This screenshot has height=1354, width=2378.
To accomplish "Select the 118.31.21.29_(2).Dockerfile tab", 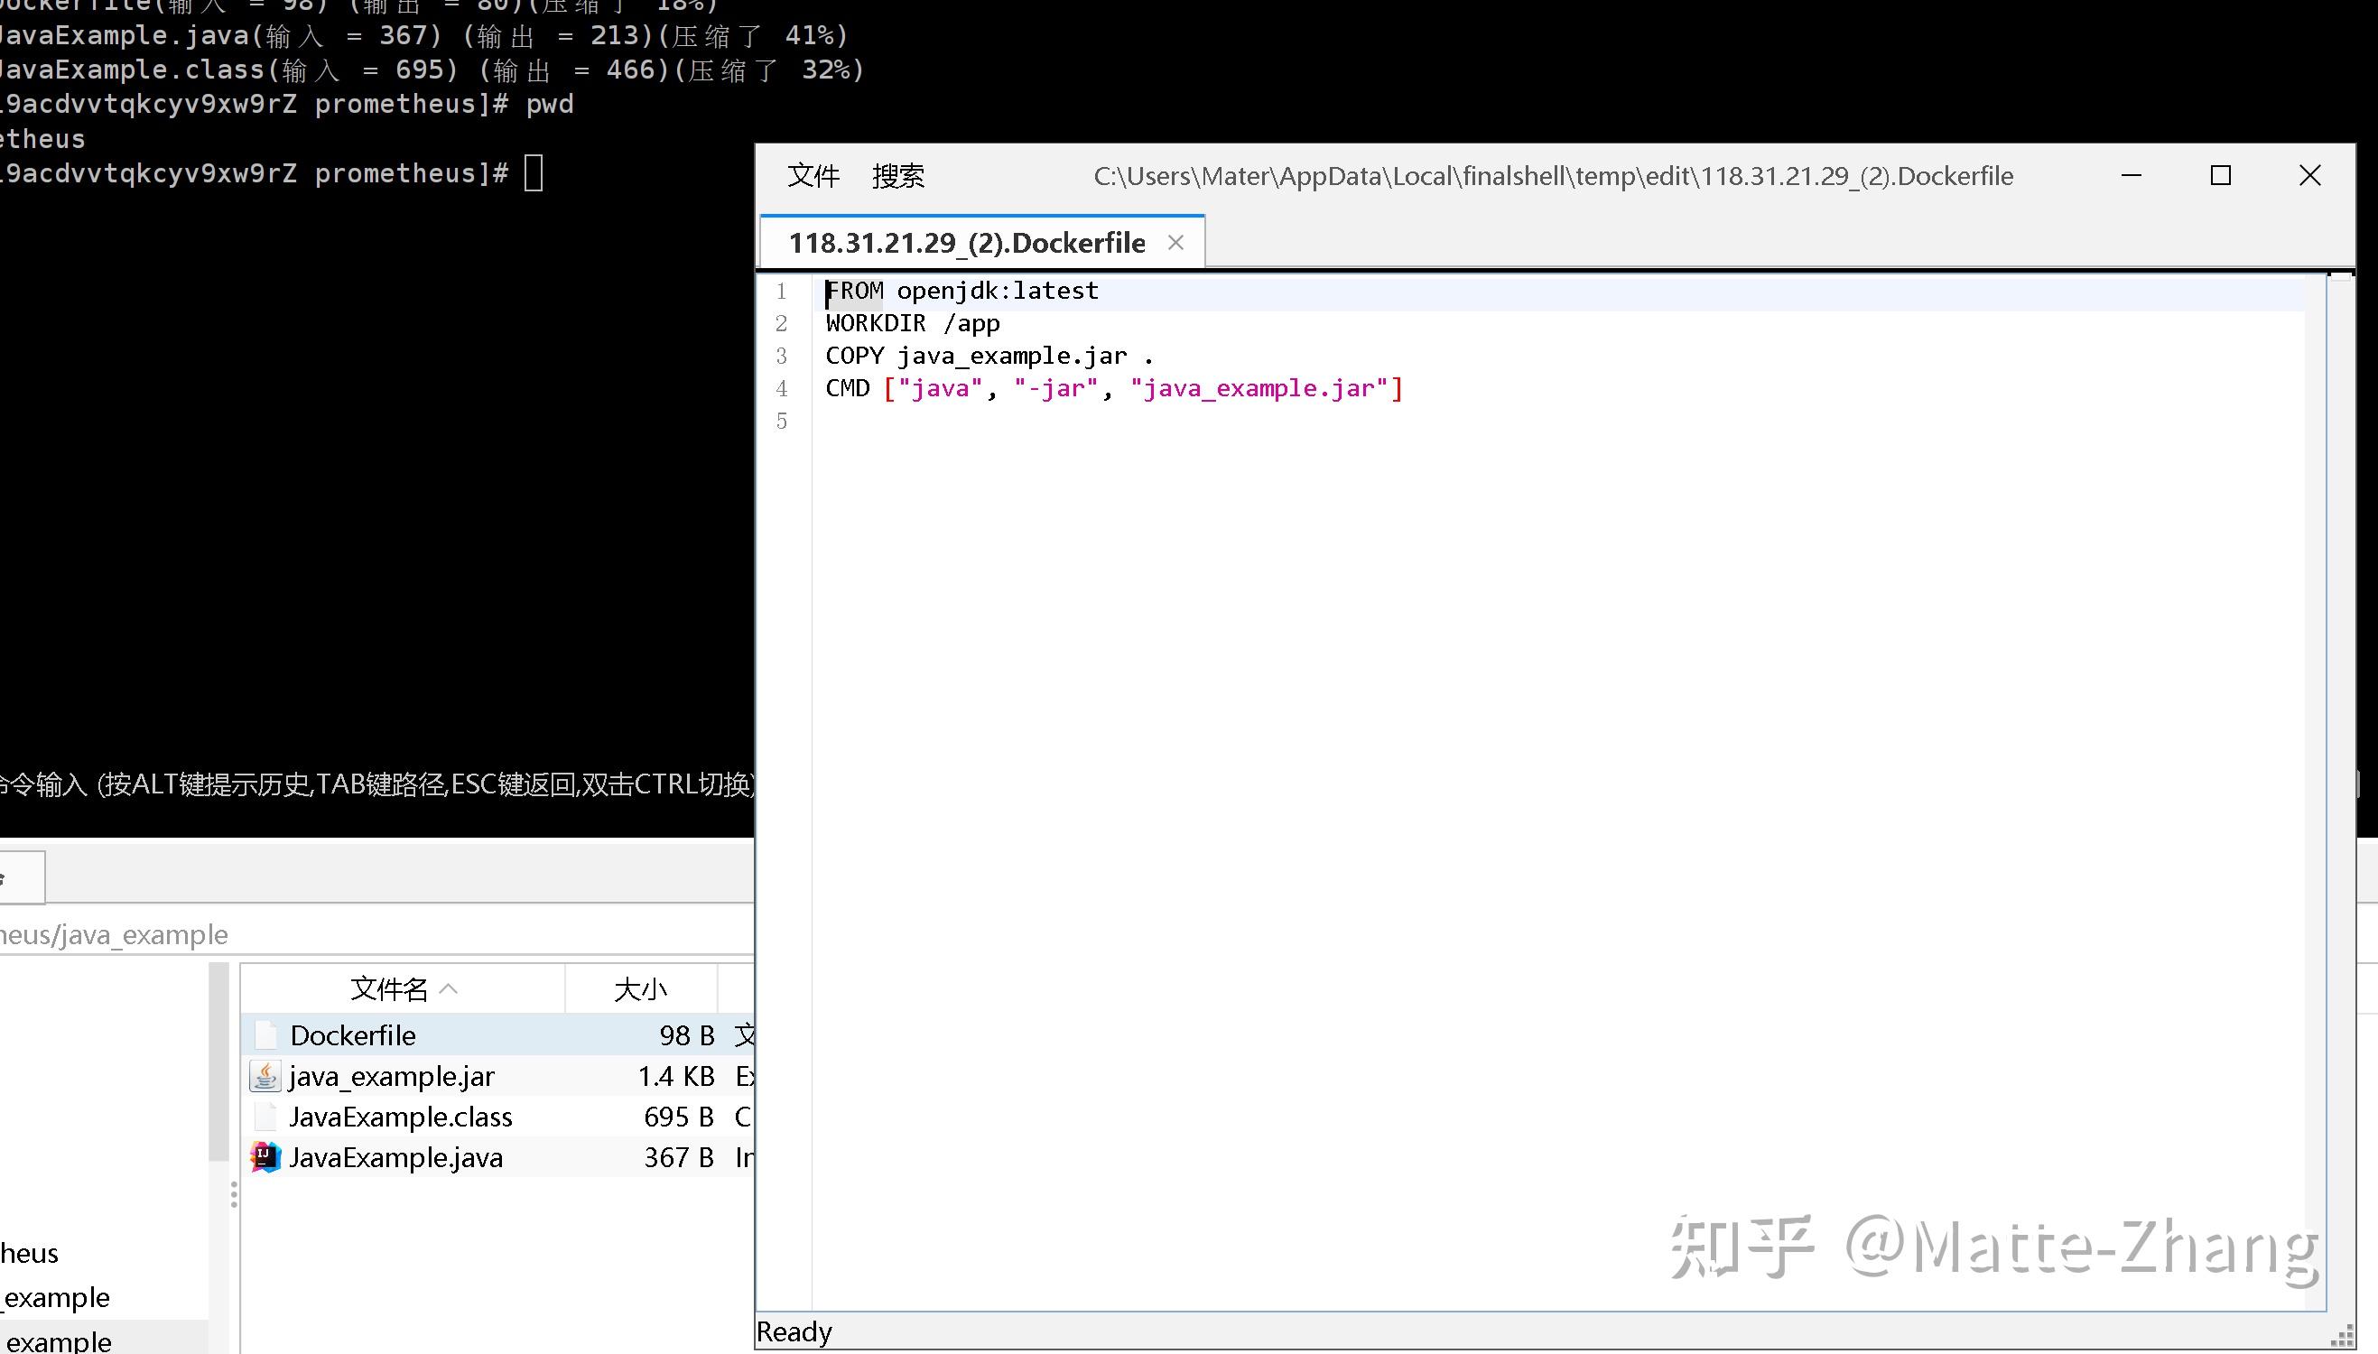I will [965, 242].
